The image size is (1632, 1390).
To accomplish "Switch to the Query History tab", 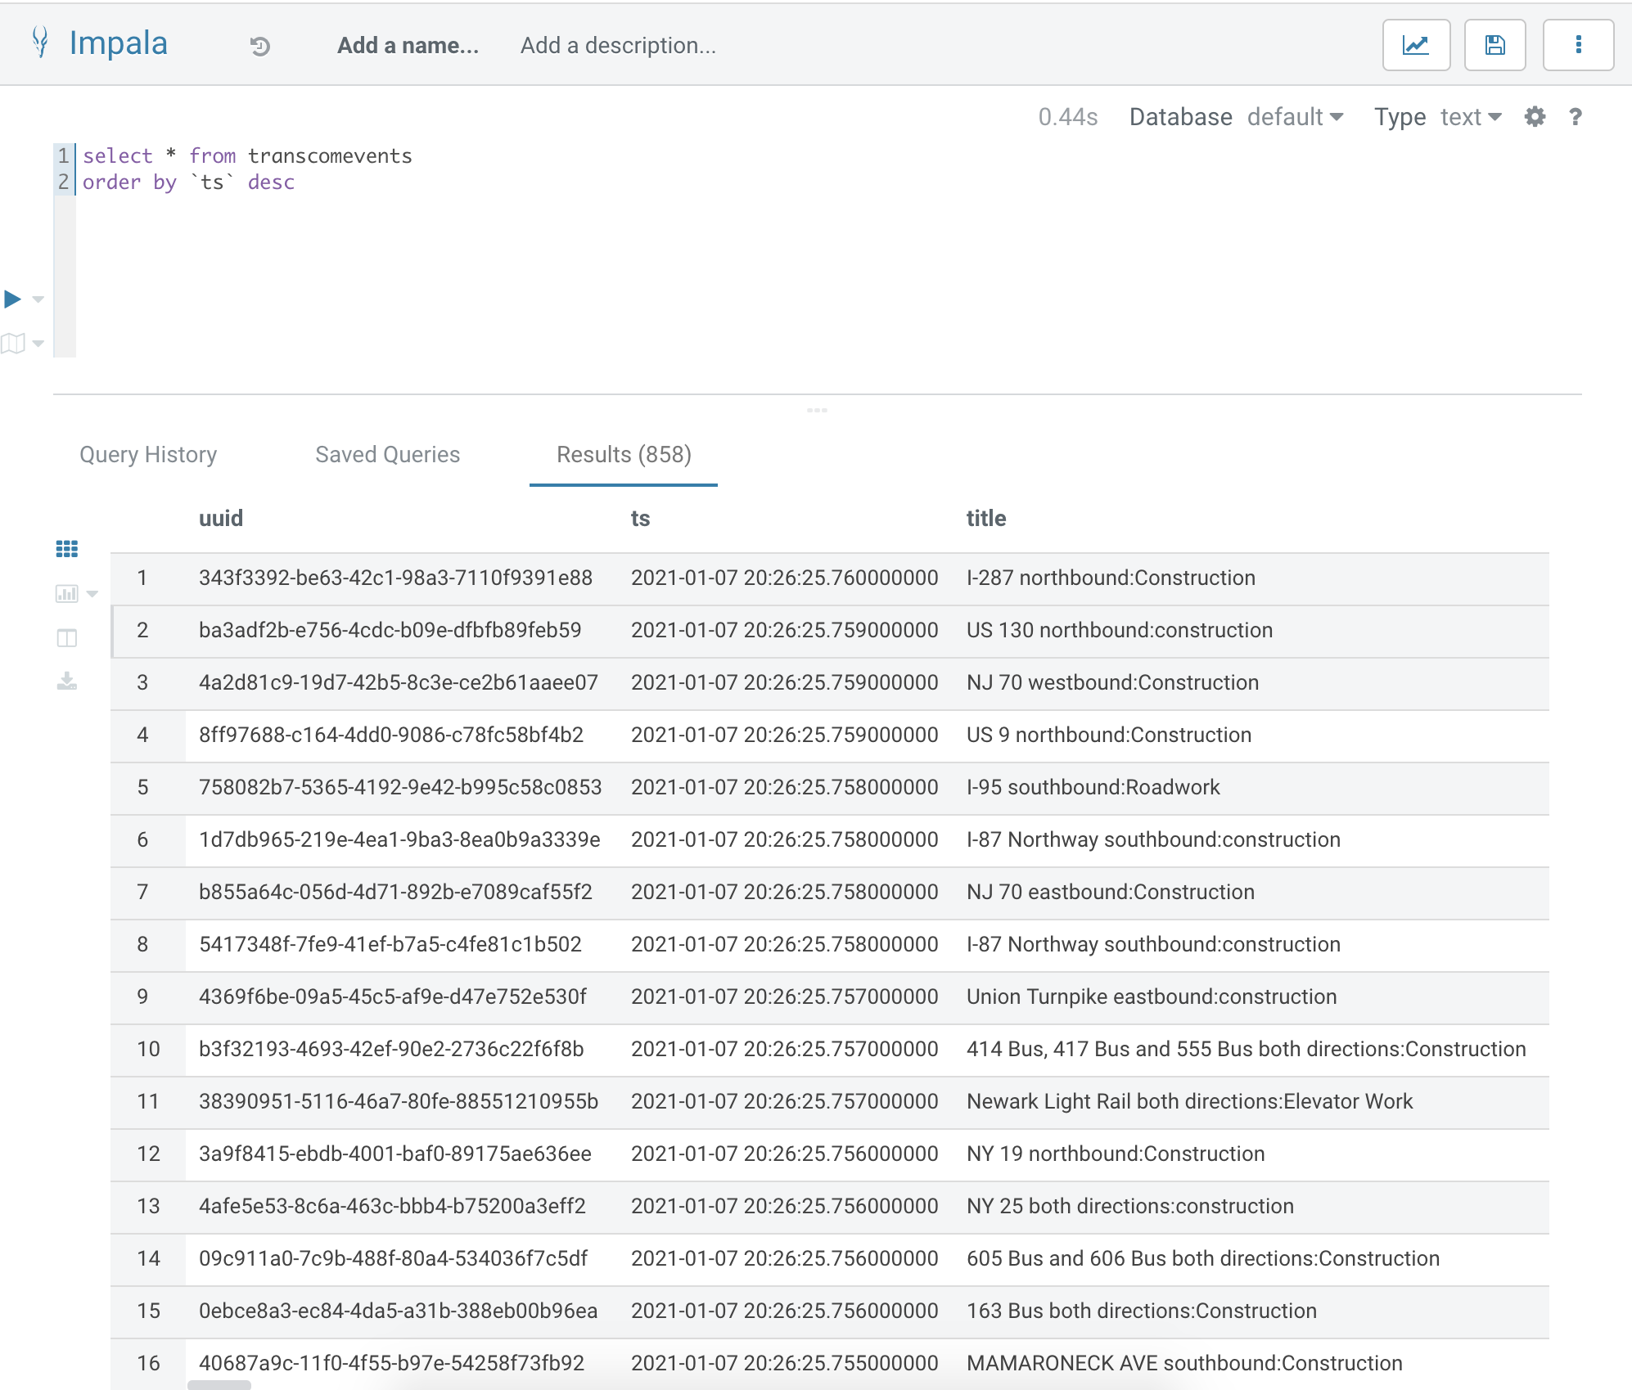I will tap(148, 455).
